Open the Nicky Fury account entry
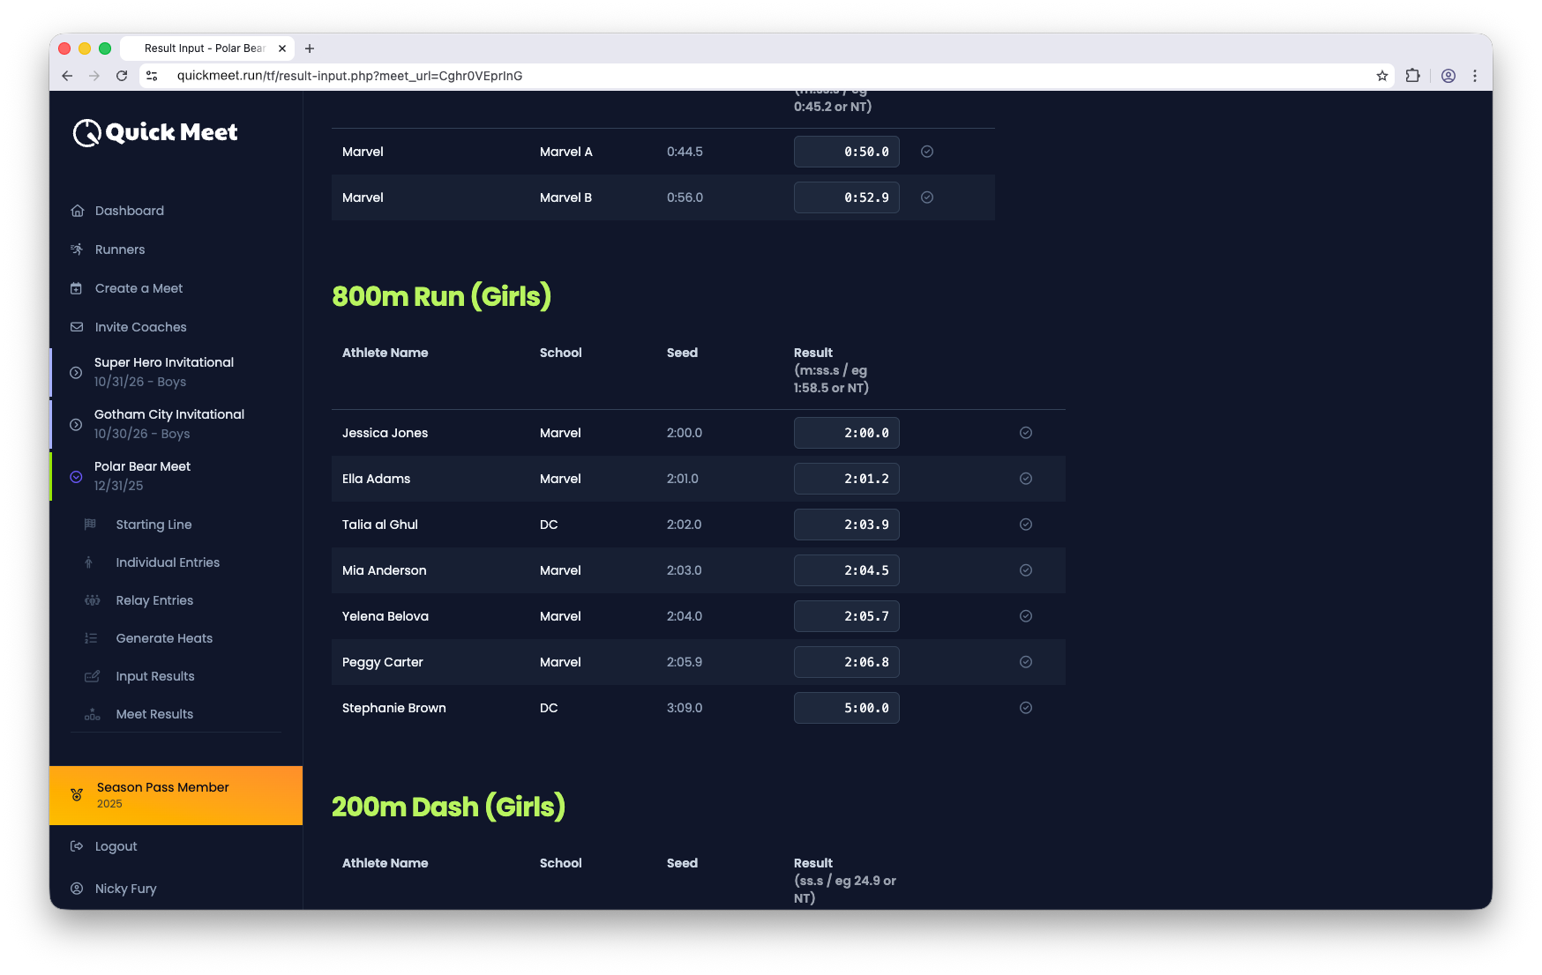Viewport: 1542px width, 975px height. [124, 888]
